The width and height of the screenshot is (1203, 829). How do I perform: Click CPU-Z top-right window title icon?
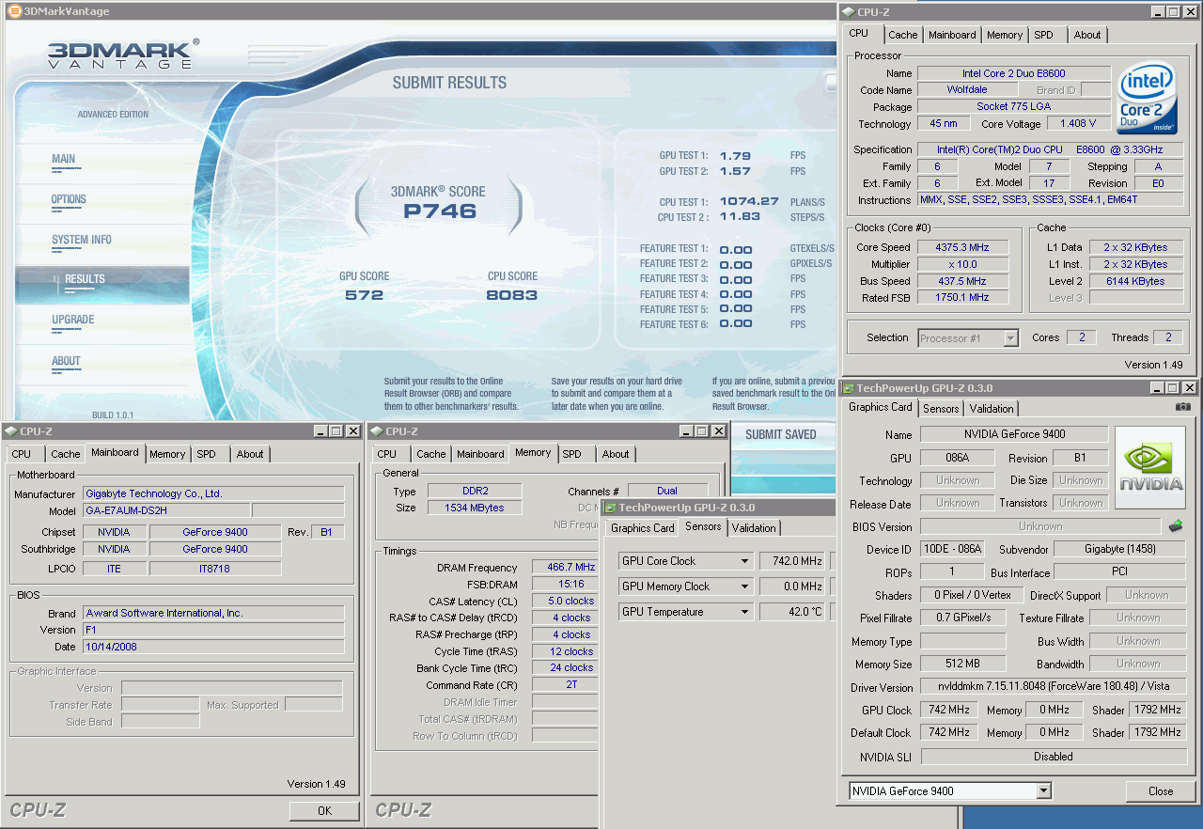pyautogui.click(x=849, y=12)
